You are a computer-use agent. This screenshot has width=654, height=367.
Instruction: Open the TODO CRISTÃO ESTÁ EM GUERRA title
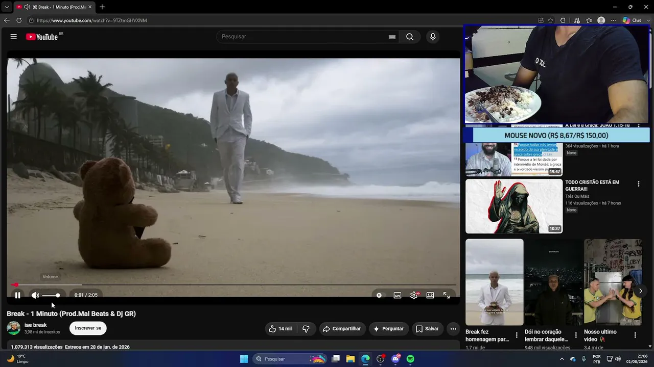[592, 186]
